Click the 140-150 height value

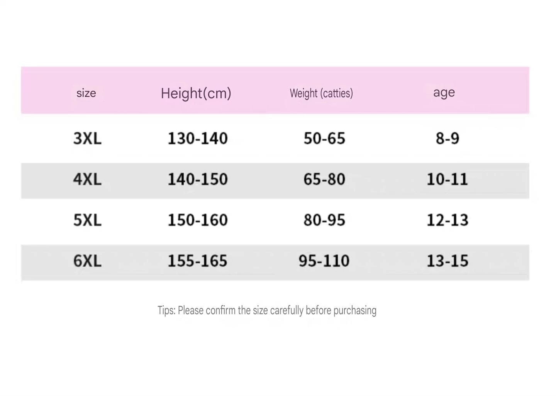197,179
